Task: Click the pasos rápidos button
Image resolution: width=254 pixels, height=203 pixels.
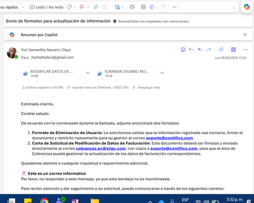Action: (x=9, y=7)
